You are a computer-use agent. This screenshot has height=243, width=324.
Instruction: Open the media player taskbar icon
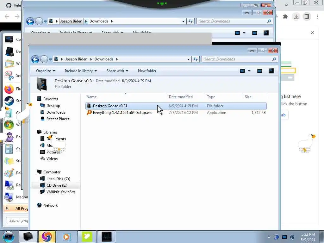66,237
